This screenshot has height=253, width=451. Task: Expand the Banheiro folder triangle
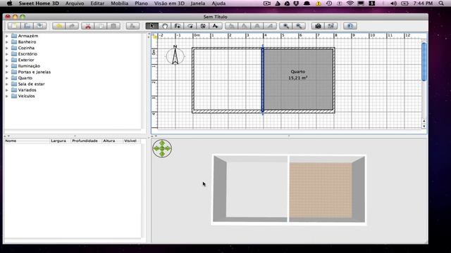[x=7, y=42]
